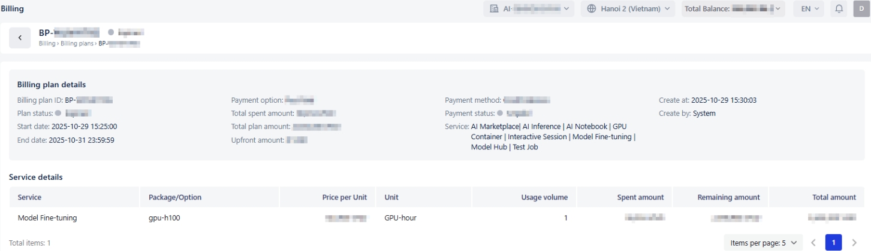This screenshot has width=871, height=251.
Task: Click the globe icon beside Hanoi 2
Action: [x=592, y=9]
